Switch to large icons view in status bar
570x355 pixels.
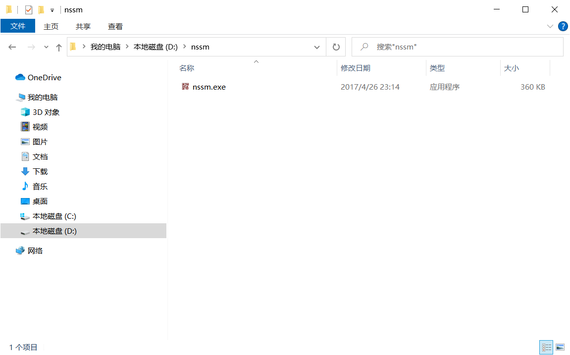[x=560, y=348]
